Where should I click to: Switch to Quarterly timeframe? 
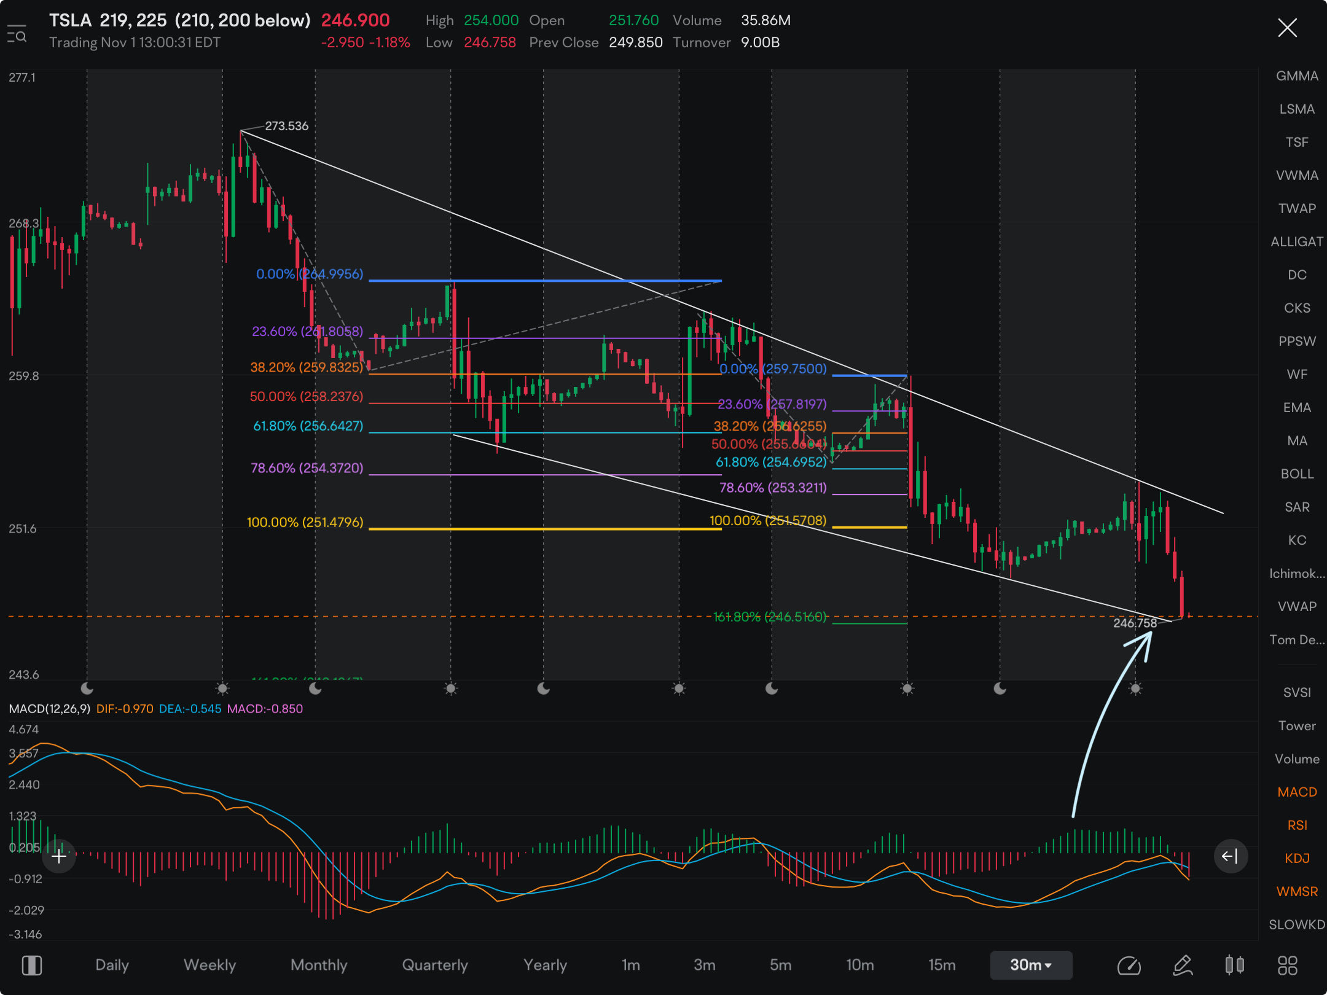434,965
